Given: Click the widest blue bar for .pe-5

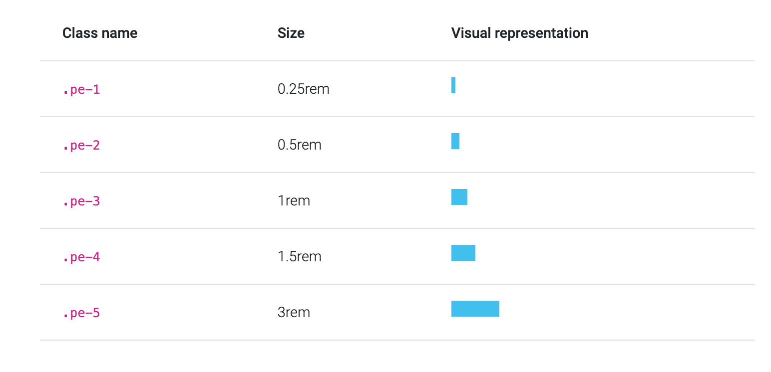Looking at the screenshot, I should pyautogui.click(x=475, y=309).
